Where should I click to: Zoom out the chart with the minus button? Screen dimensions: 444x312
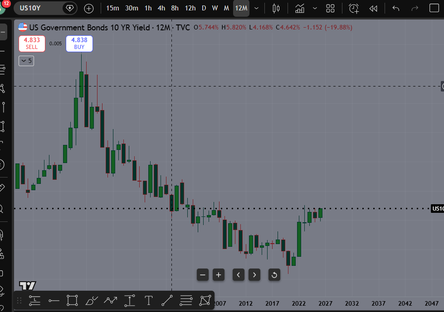tap(203, 275)
